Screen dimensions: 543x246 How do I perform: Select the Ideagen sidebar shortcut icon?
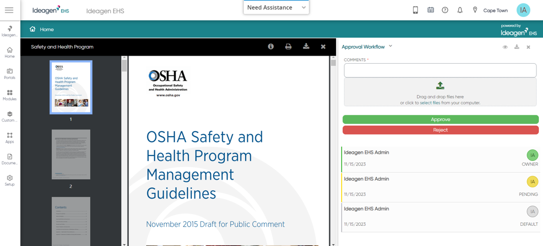10,31
